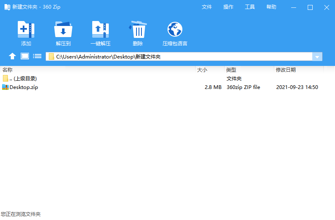The width and height of the screenshot is (335, 220).
Task: Open the 操作 menu
Action: tap(228, 7)
